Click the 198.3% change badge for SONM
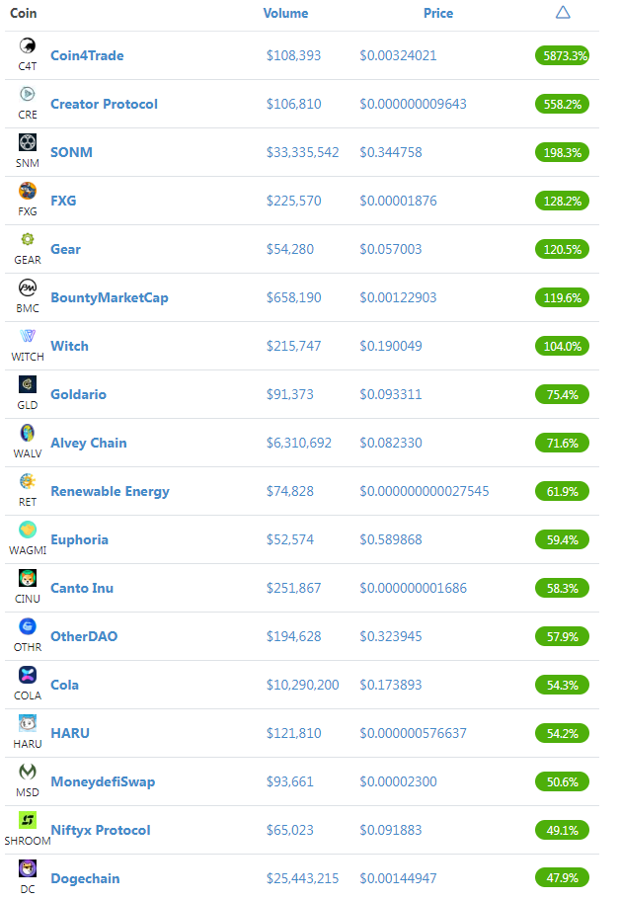Viewport: 620px width, 900px height. [562, 153]
